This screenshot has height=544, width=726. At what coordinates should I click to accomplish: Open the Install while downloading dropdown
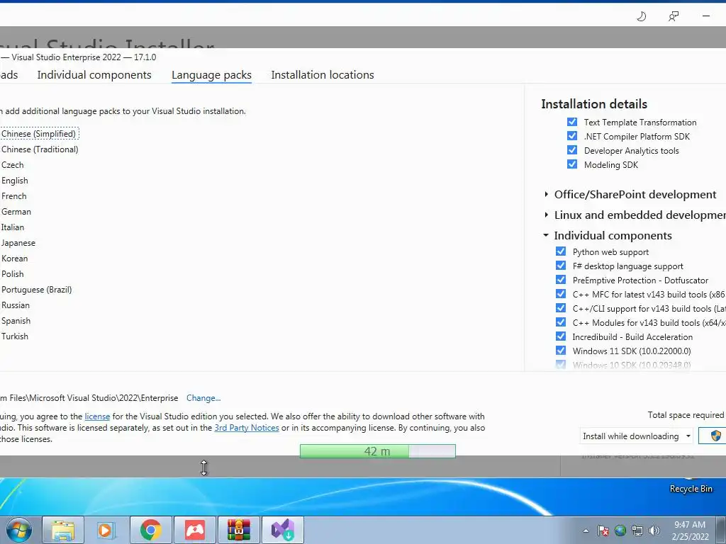(x=636, y=436)
